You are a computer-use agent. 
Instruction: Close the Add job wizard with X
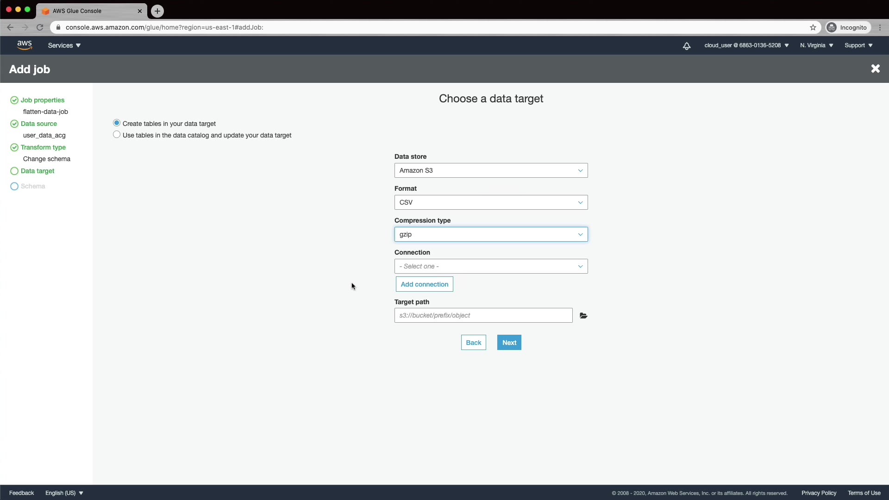pyautogui.click(x=875, y=69)
